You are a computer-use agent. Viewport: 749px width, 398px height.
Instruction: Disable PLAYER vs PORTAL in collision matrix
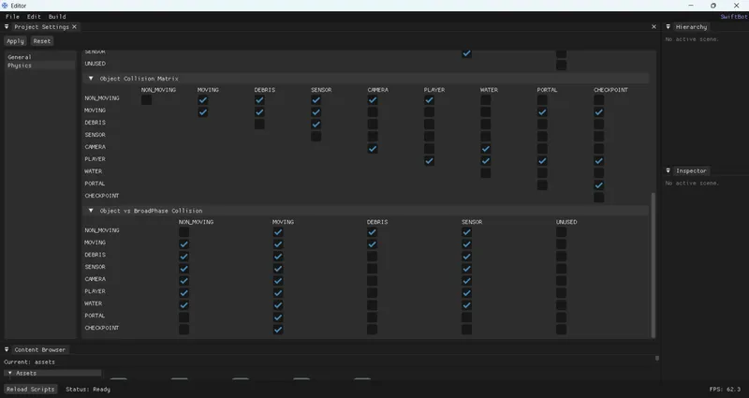(x=542, y=161)
